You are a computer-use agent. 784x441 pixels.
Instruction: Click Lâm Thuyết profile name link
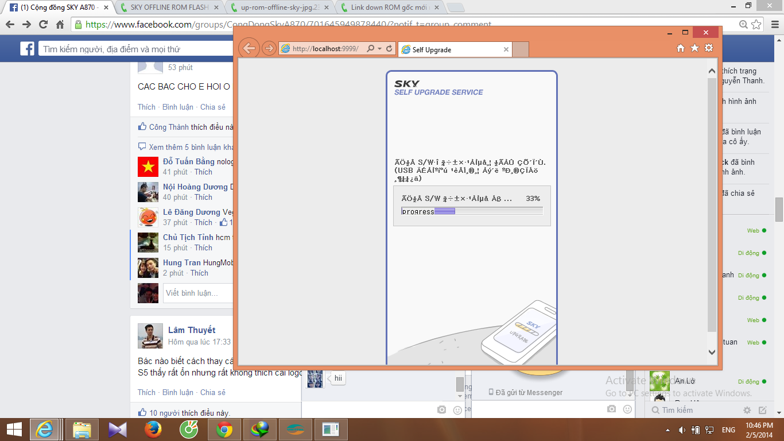192,330
